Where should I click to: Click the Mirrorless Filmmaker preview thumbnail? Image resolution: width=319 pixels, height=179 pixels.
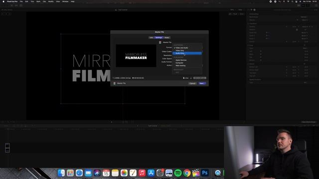pyautogui.click(x=136, y=56)
